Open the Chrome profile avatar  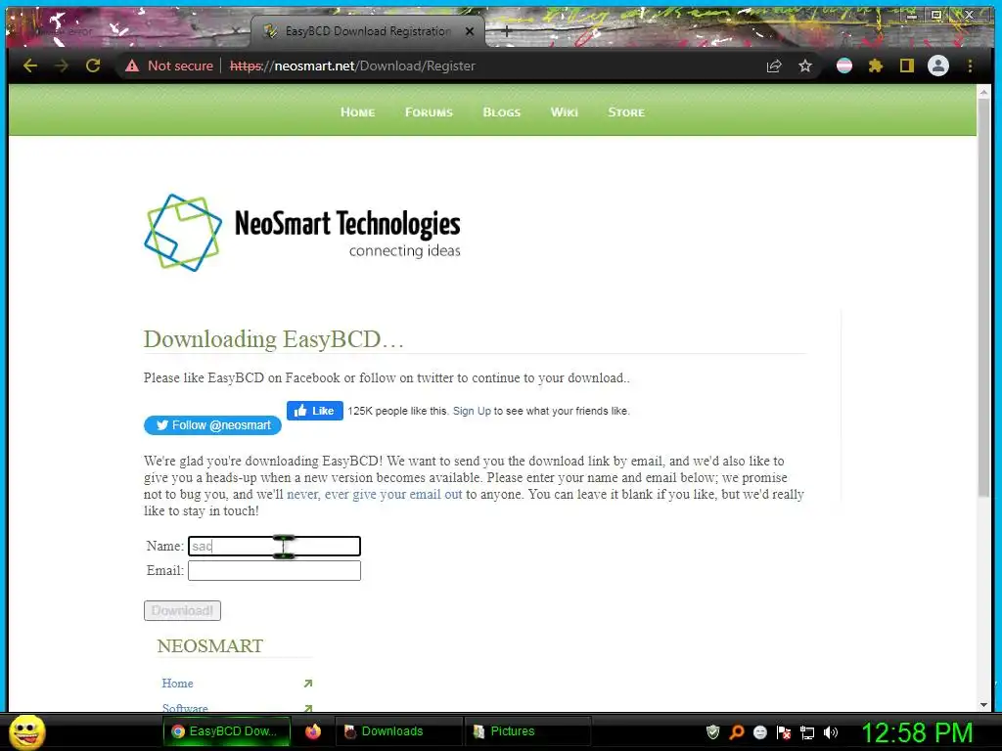pyautogui.click(x=938, y=66)
